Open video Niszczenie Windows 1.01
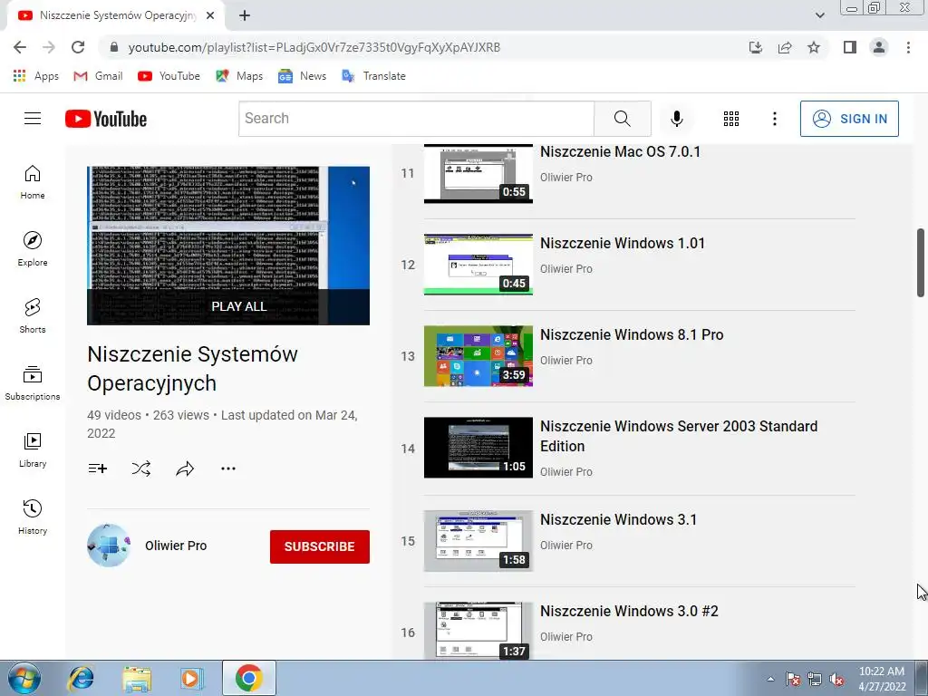This screenshot has height=696, width=928. [623, 243]
